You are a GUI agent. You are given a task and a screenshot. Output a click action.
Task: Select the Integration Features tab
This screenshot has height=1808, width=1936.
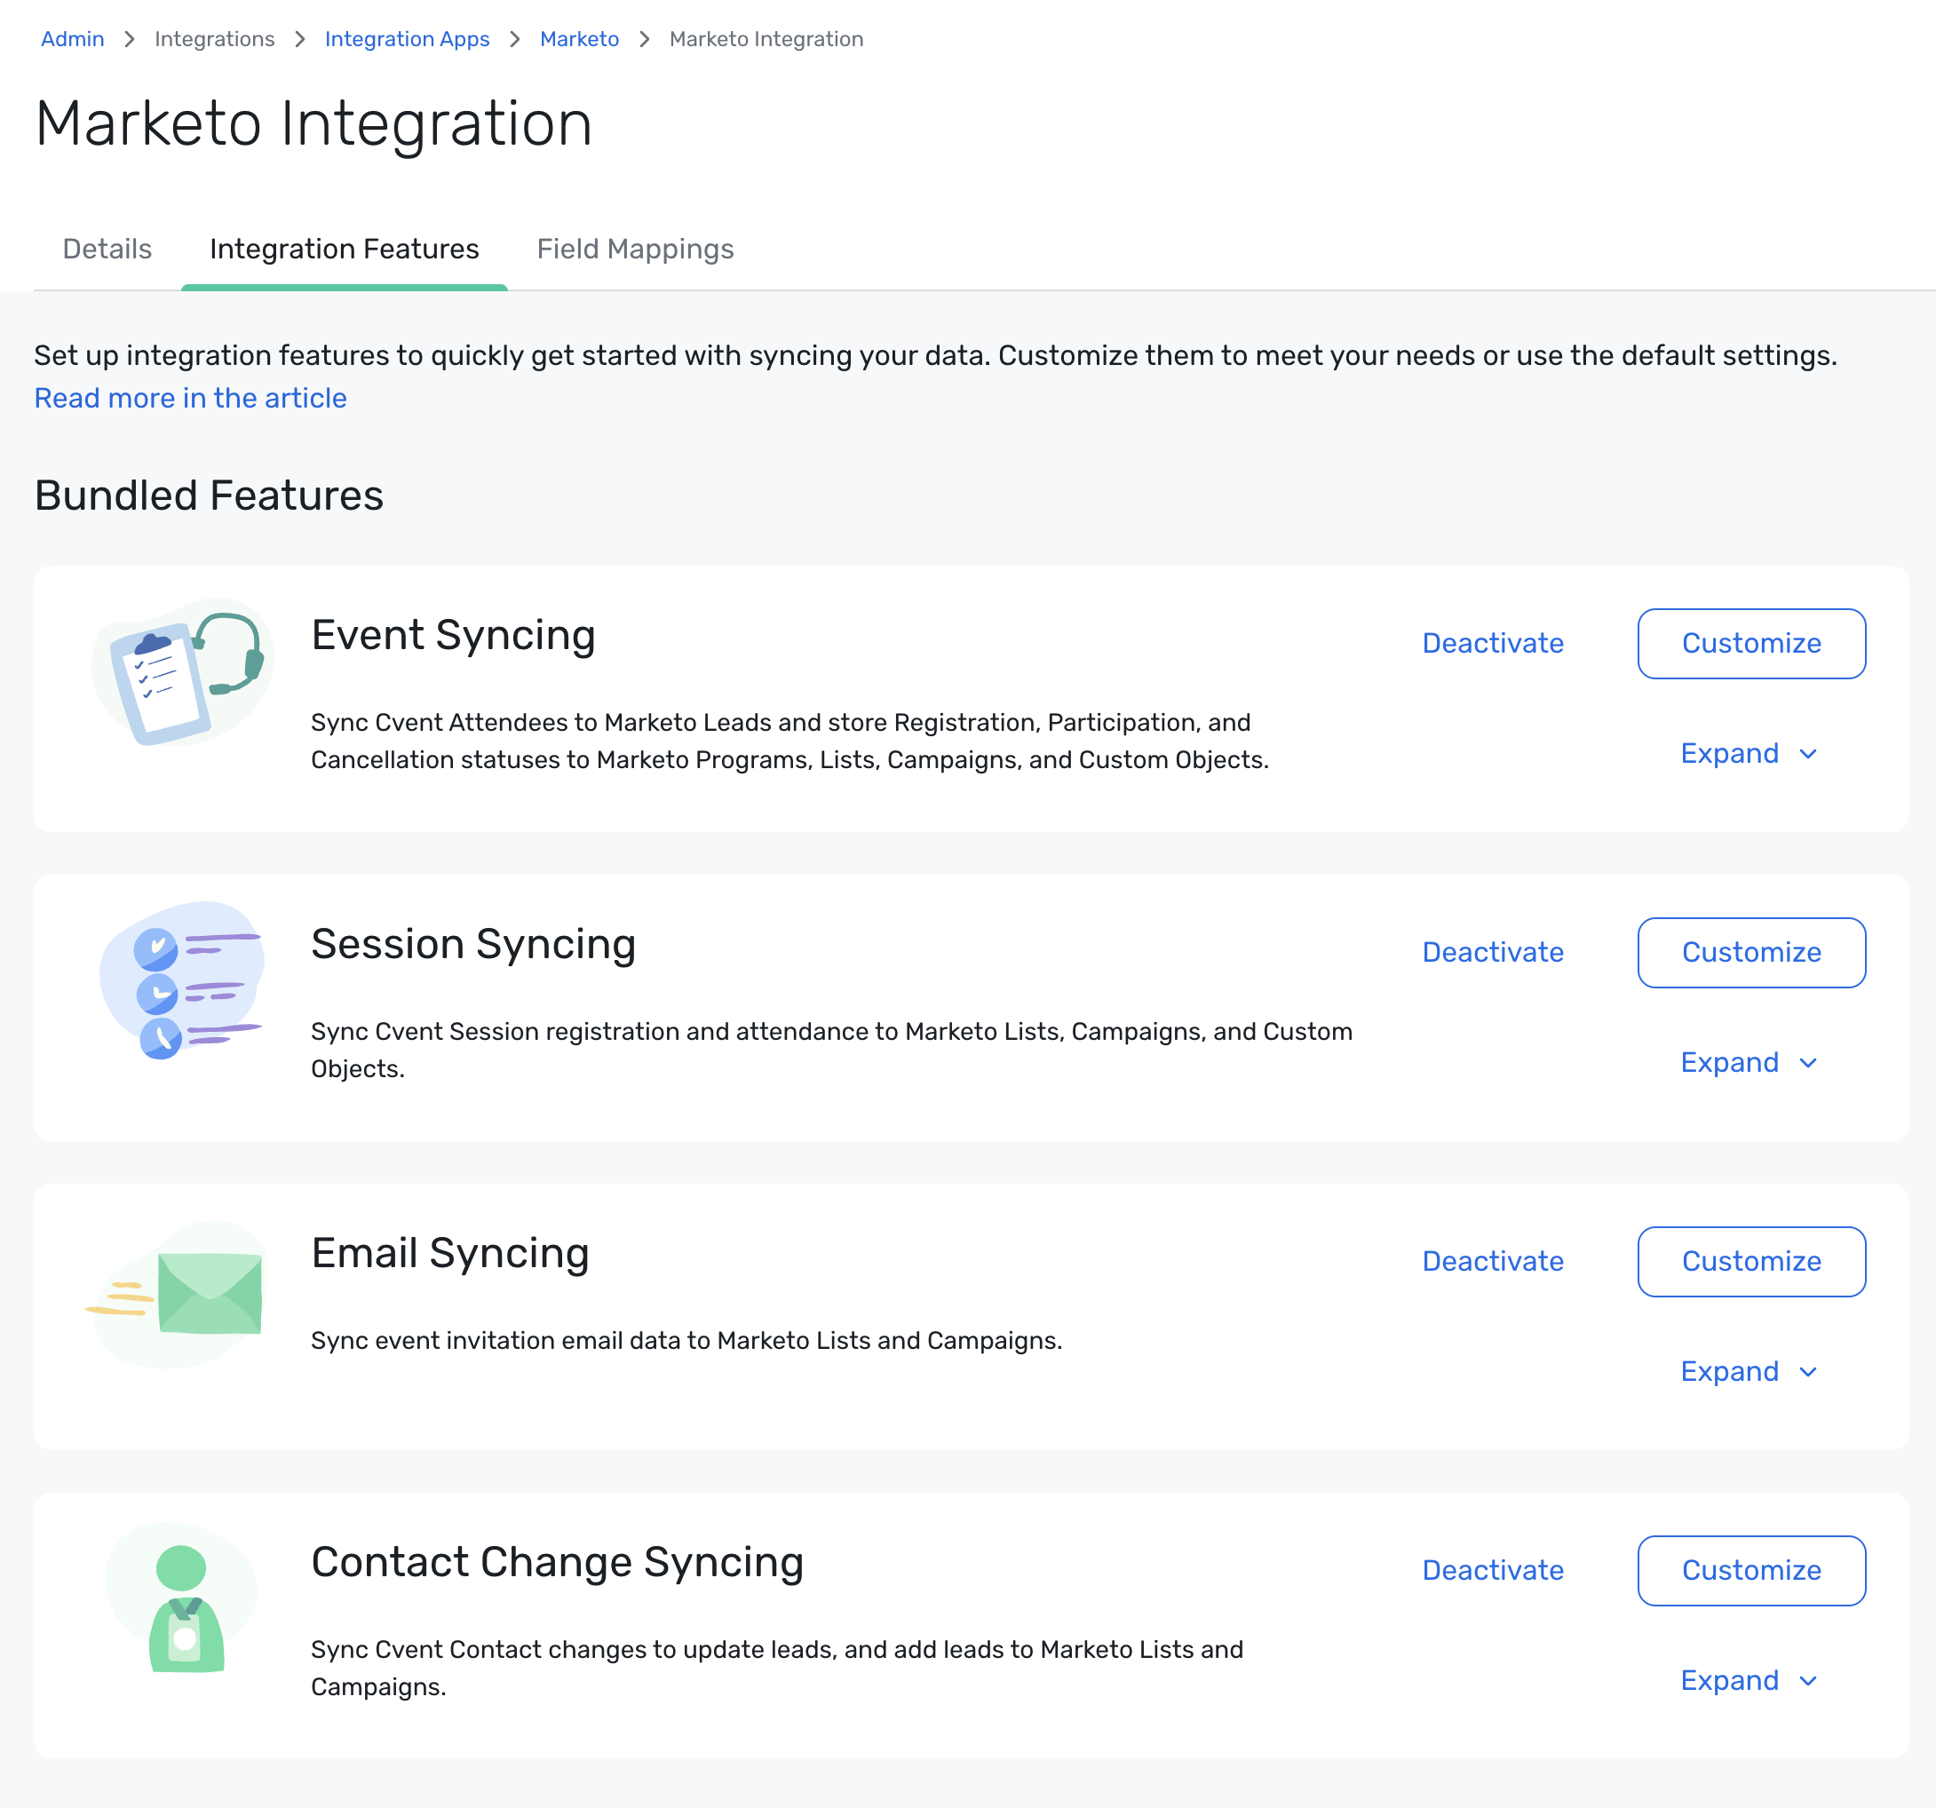(345, 250)
